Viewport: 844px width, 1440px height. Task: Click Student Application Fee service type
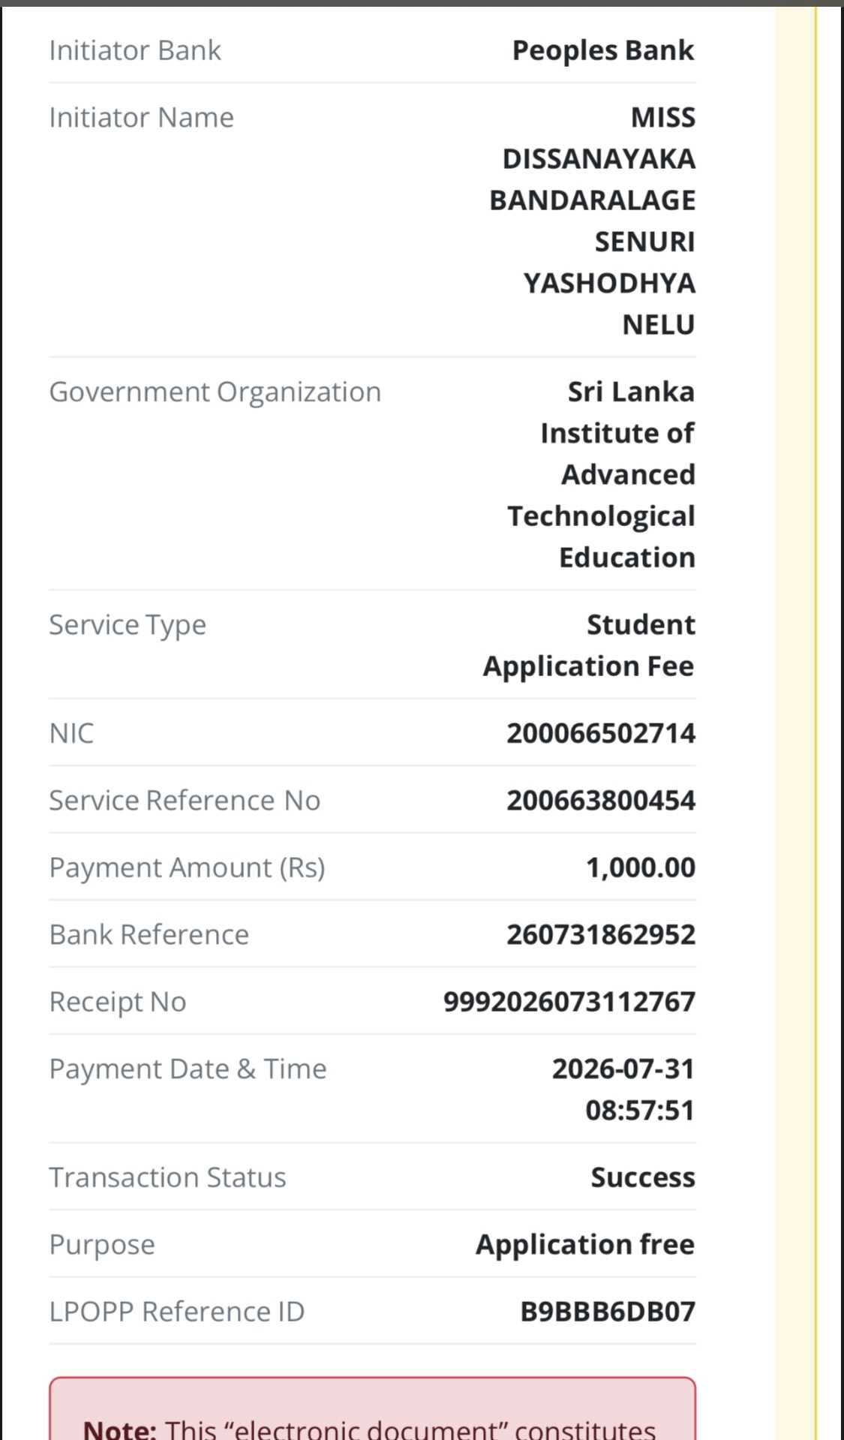[x=589, y=645]
